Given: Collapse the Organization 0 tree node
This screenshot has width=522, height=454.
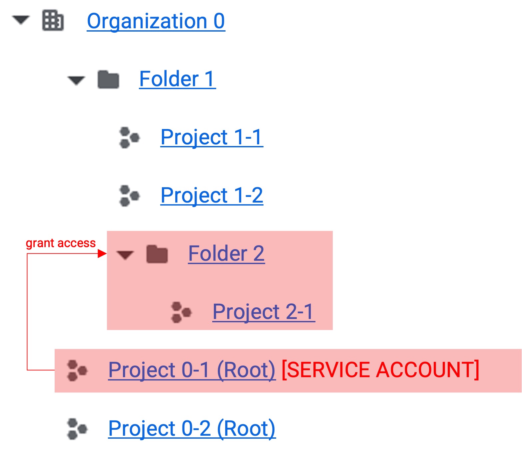Looking at the screenshot, I should pyautogui.click(x=21, y=20).
